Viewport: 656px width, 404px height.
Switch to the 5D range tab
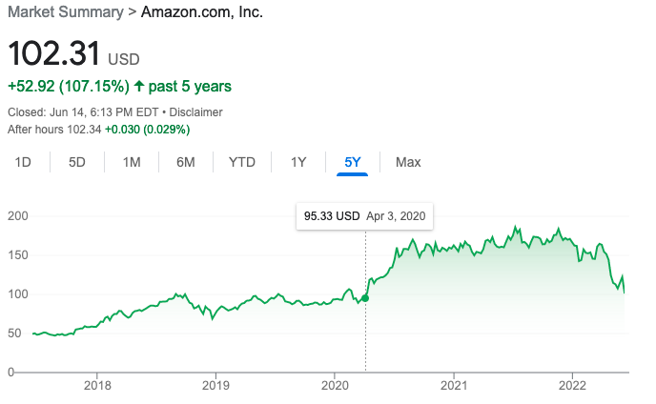point(77,162)
